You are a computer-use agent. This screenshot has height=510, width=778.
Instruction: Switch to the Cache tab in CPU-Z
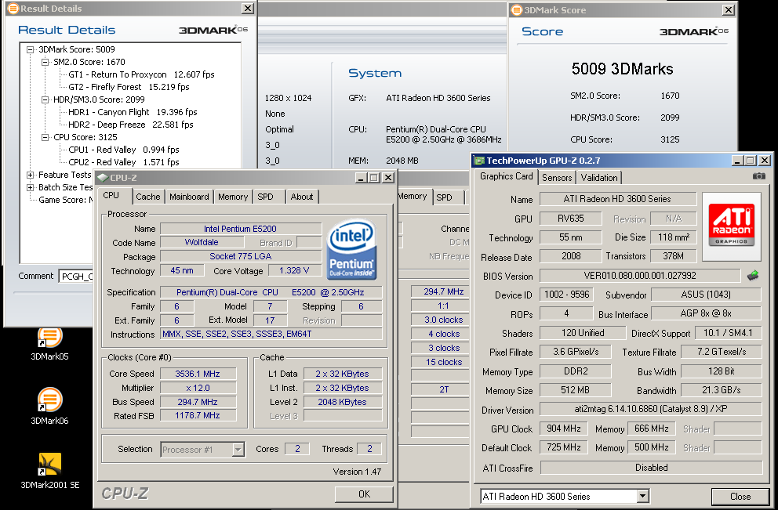(x=148, y=197)
